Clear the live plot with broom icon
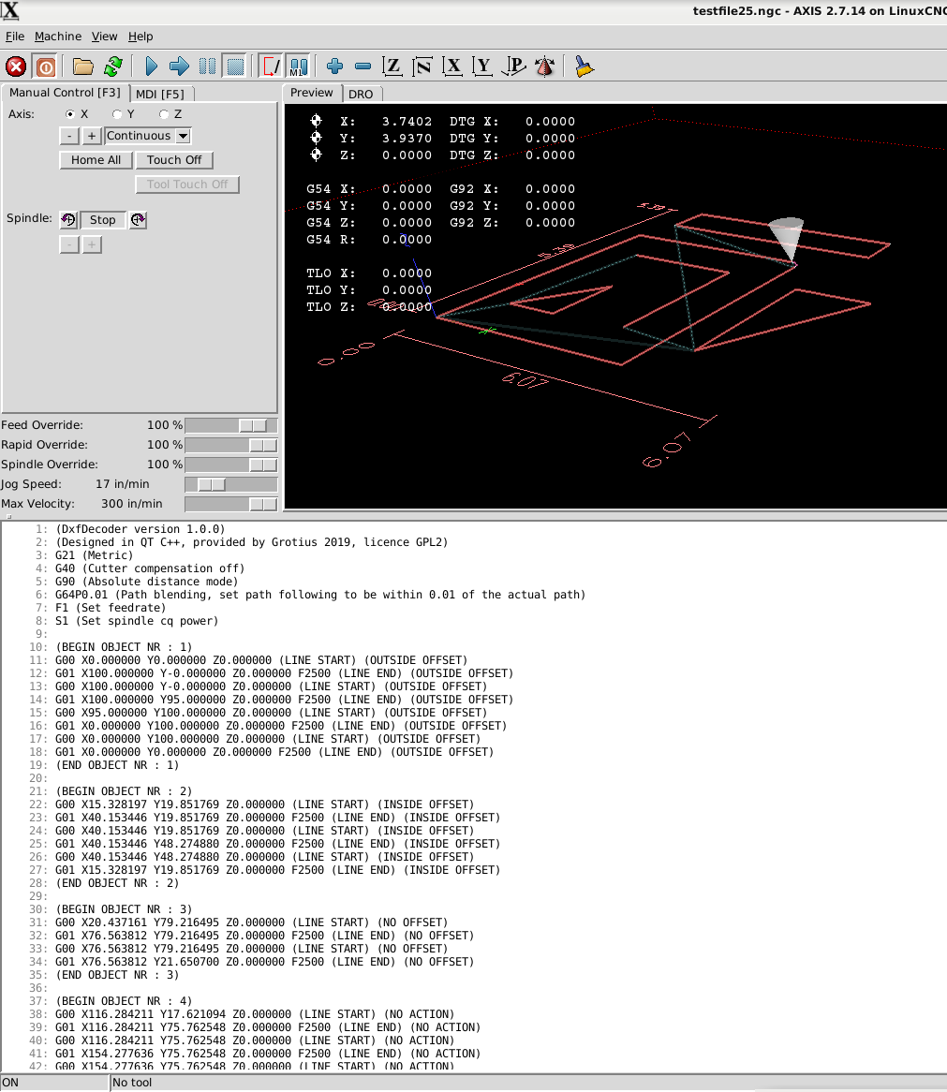 click(584, 66)
